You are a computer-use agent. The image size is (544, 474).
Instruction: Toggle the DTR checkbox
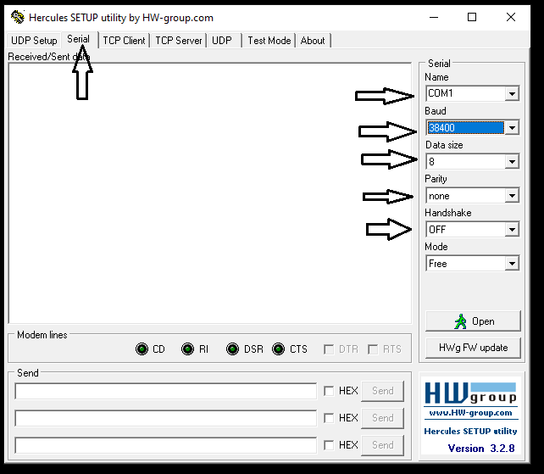coord(329,349)
